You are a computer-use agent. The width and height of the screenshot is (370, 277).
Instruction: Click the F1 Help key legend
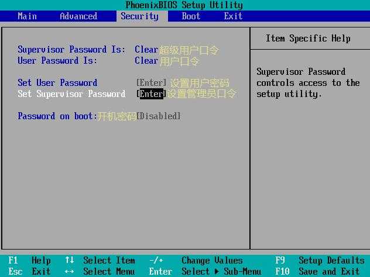pos(29,260)
